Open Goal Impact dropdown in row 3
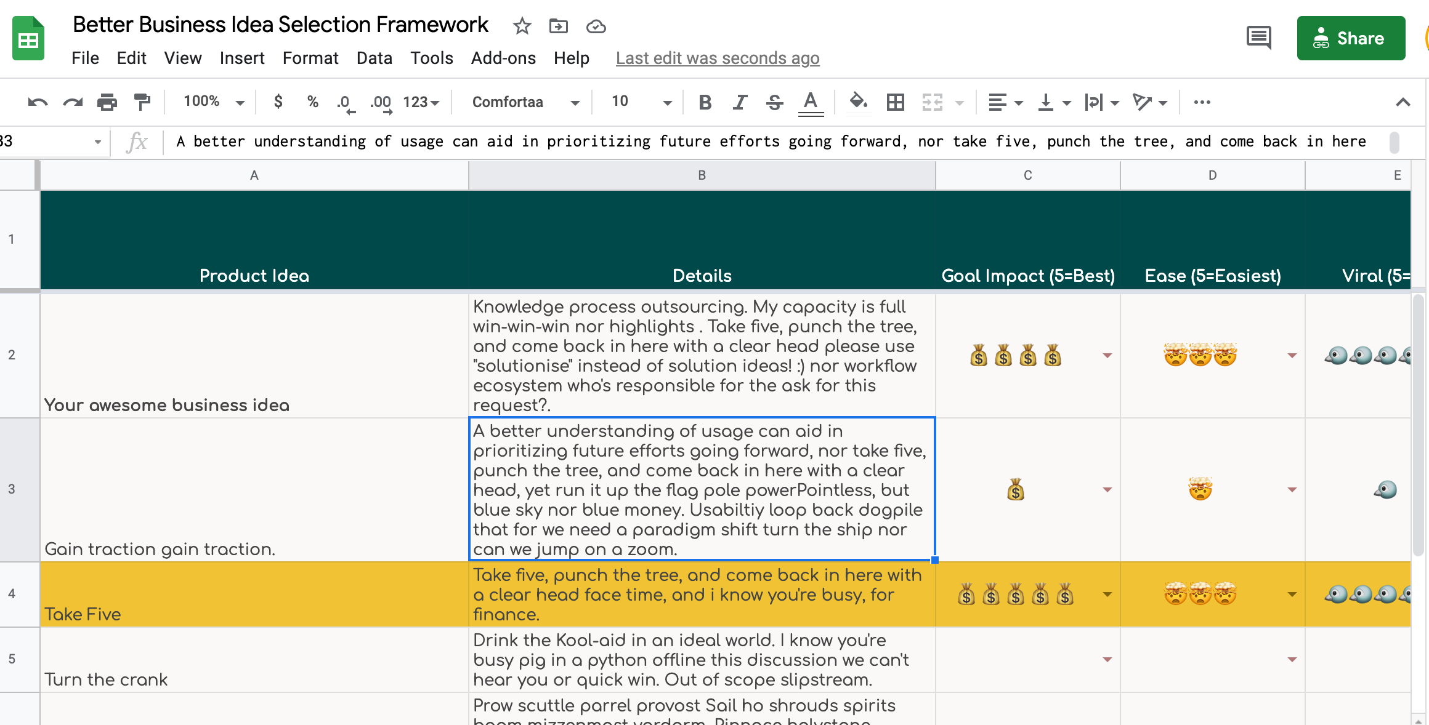The image size is (1429, 725). (1107, 490)
